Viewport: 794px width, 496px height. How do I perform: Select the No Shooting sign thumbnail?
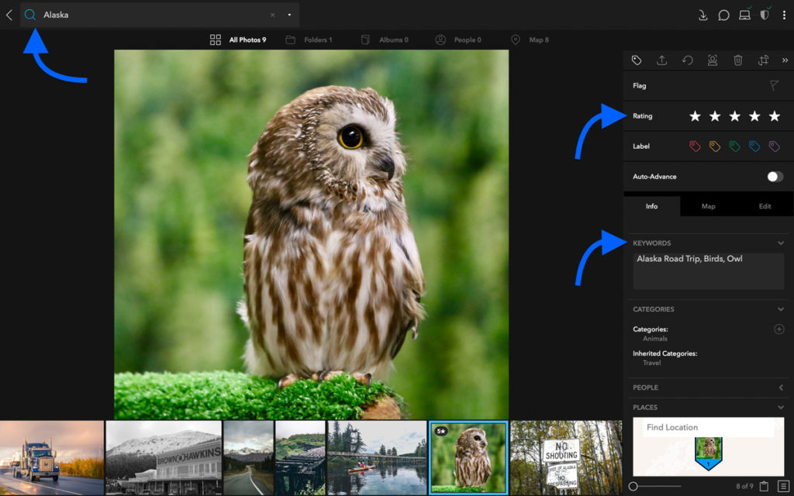[x=566, y=458]
